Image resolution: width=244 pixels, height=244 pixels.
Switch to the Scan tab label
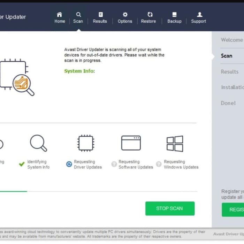78,21
